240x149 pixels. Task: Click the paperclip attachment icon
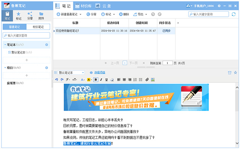coord(147,79)
